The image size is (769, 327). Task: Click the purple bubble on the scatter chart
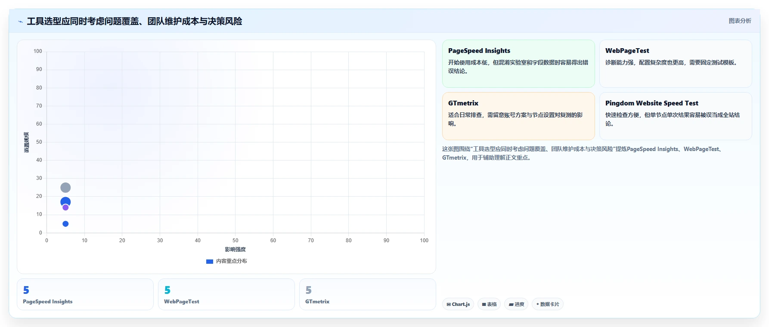tap(65, 207)
